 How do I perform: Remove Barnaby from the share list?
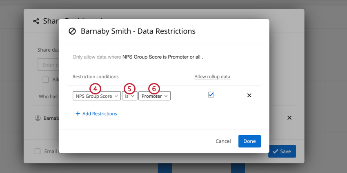pos(289,118)
